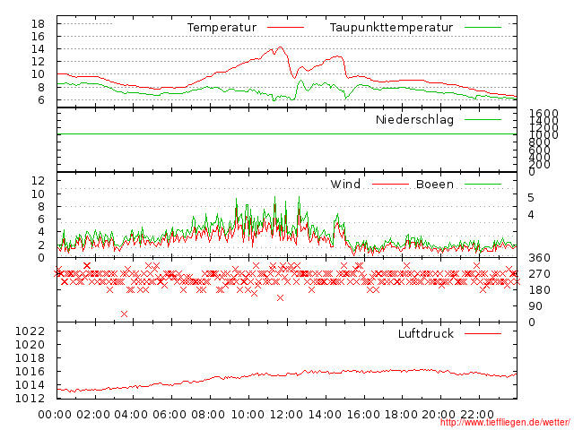
Task: Click the red Wind legend line
Action: 390,184
